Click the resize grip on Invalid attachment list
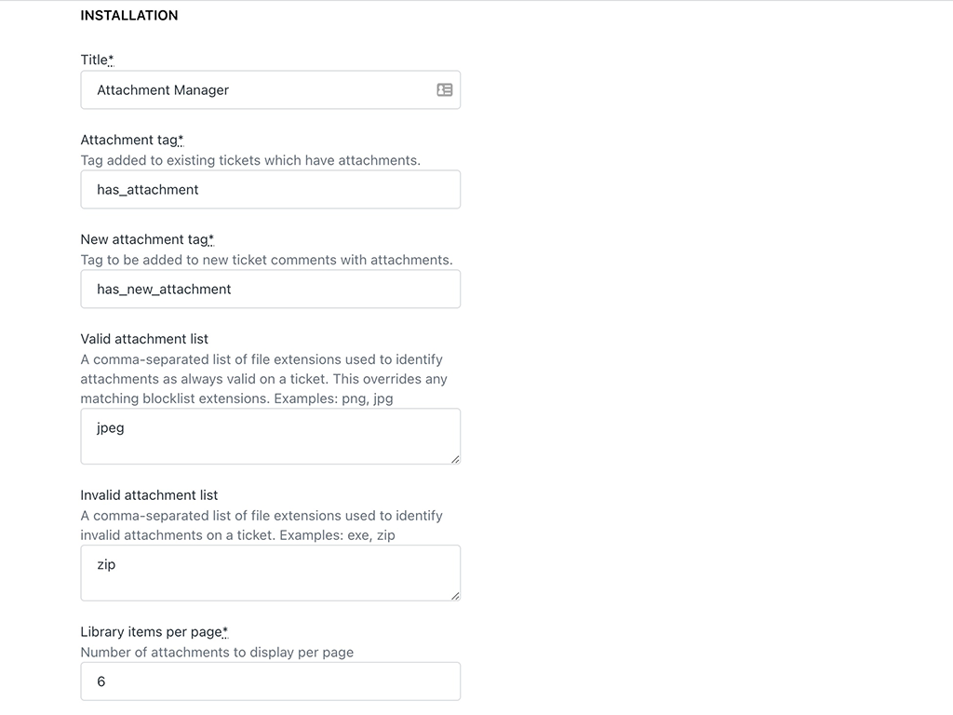This screenshot has height=715, width=953. click(x=455, y=595)
